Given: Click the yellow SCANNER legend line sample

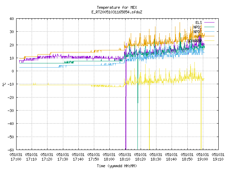Looking at the screenshot, I should tap(209, 41).
